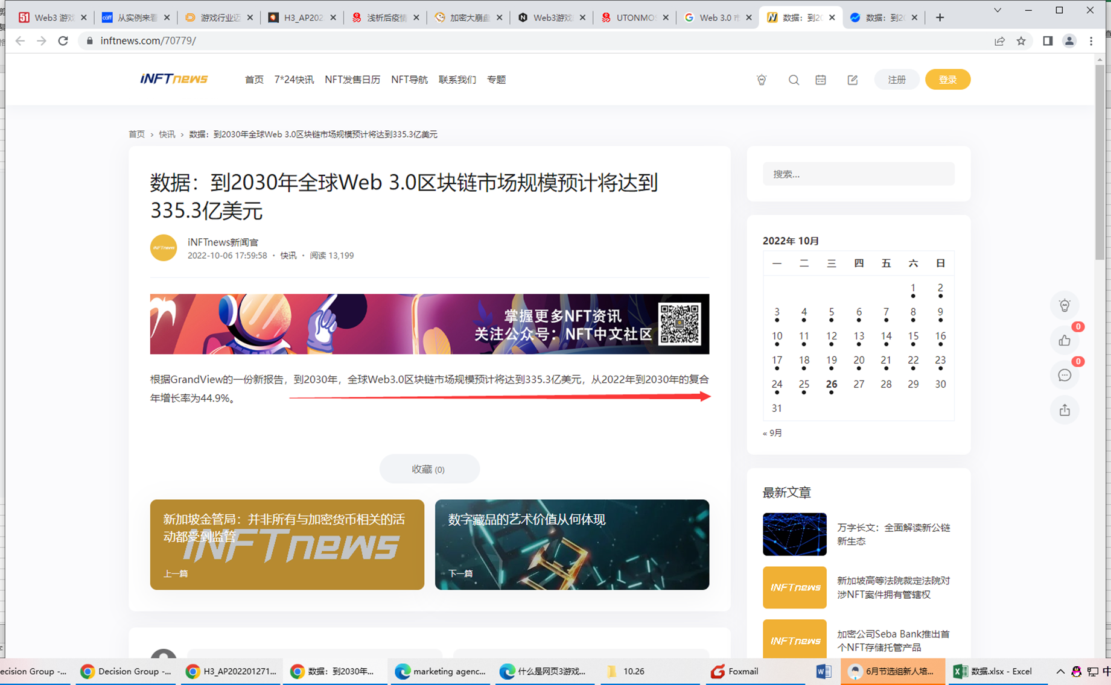1111x685 pixels.
Task: Open NFT发售日历 navigation item
Action: [x=352, y=80]
